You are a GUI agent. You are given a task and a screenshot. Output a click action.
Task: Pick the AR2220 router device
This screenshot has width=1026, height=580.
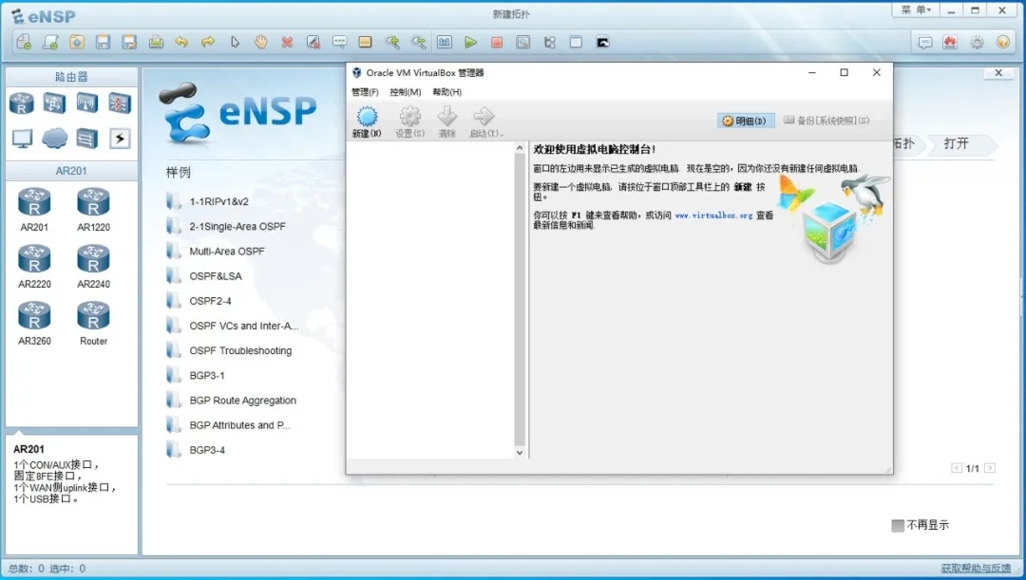pyautogui.click(x=34, y=259)
